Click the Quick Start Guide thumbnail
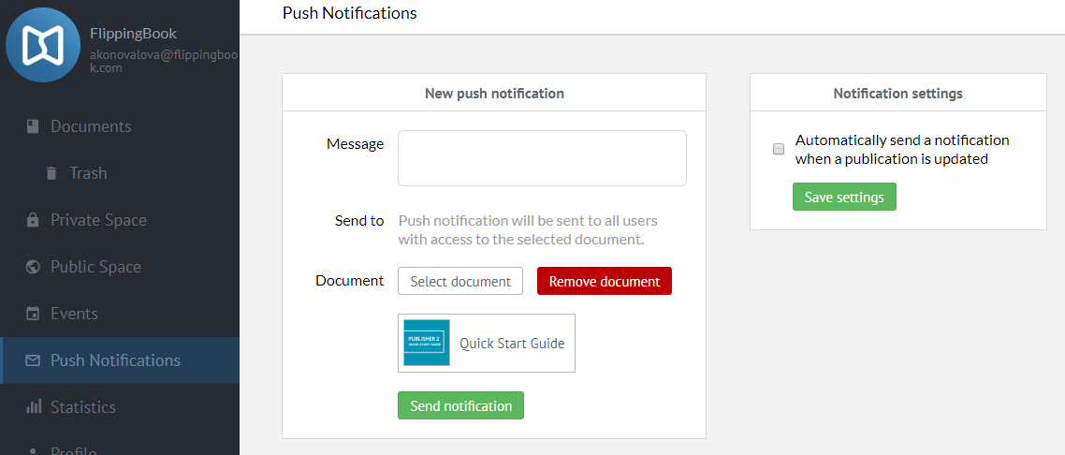This screenshot has height=455, width=1065. point(427,343)
